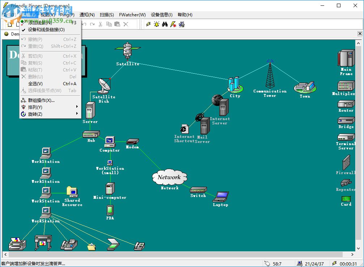
Task: Select the Network cloud icon
Action: [169, 177]
